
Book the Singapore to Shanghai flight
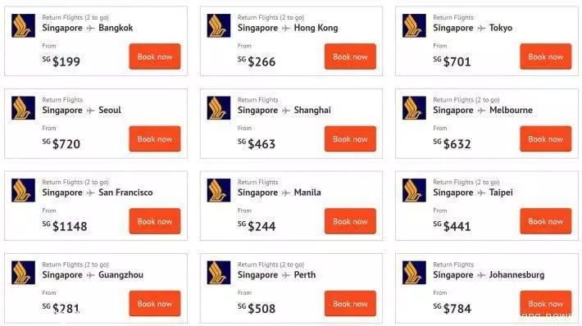[350, 139]
